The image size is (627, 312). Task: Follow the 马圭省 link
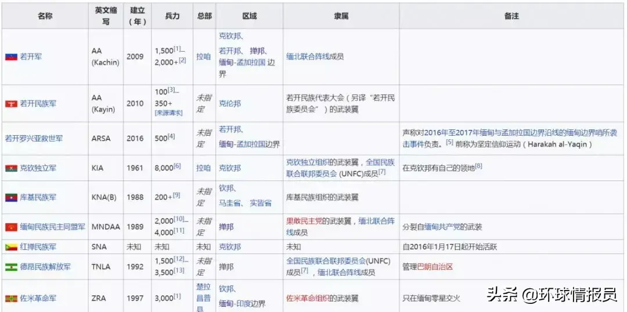tap(230, 203)
